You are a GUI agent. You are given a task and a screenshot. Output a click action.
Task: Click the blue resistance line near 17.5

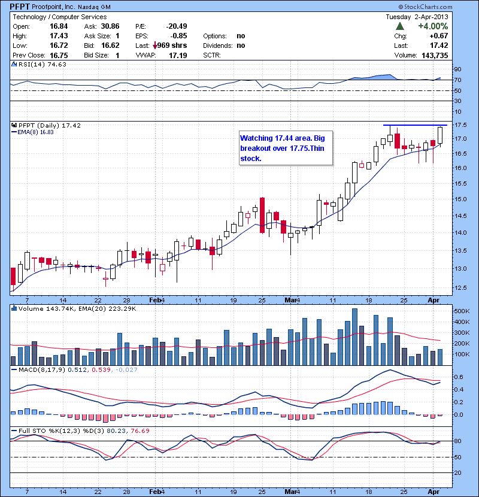pyautogui.click(x=415, y=125)
